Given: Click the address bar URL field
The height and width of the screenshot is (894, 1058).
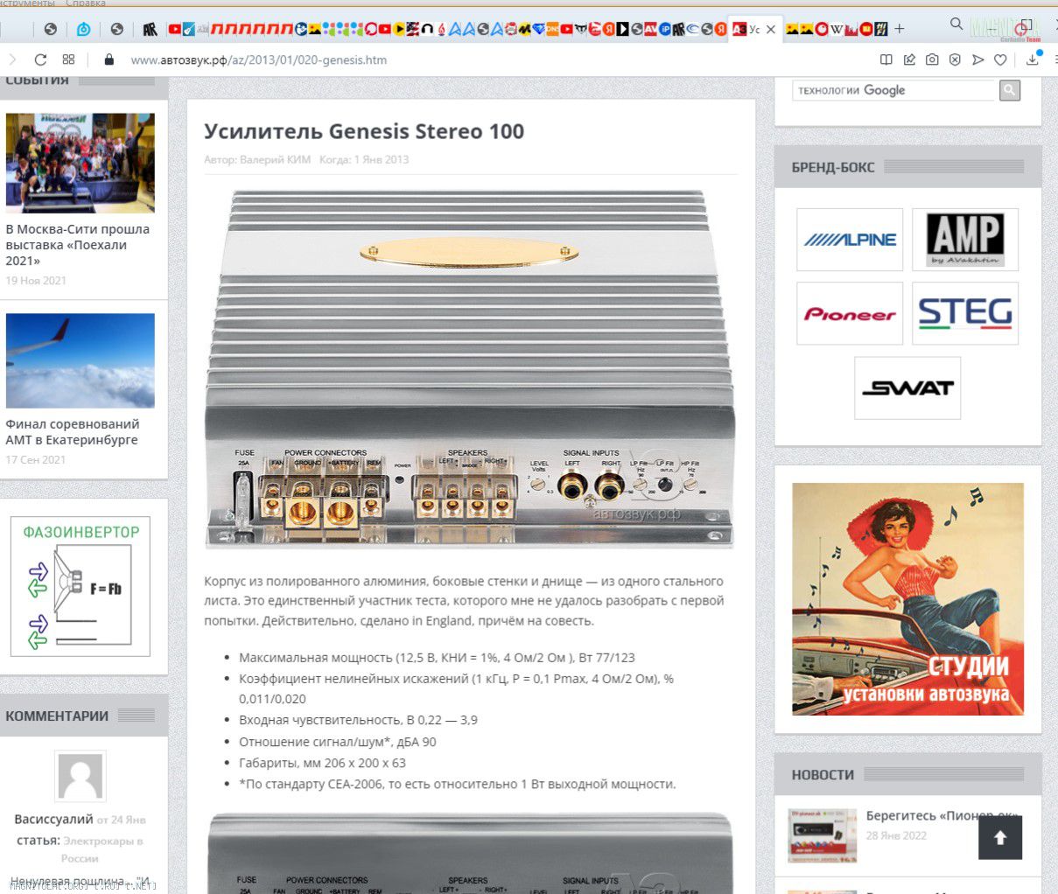Looking at the screenshot, I should coord(258,59).
